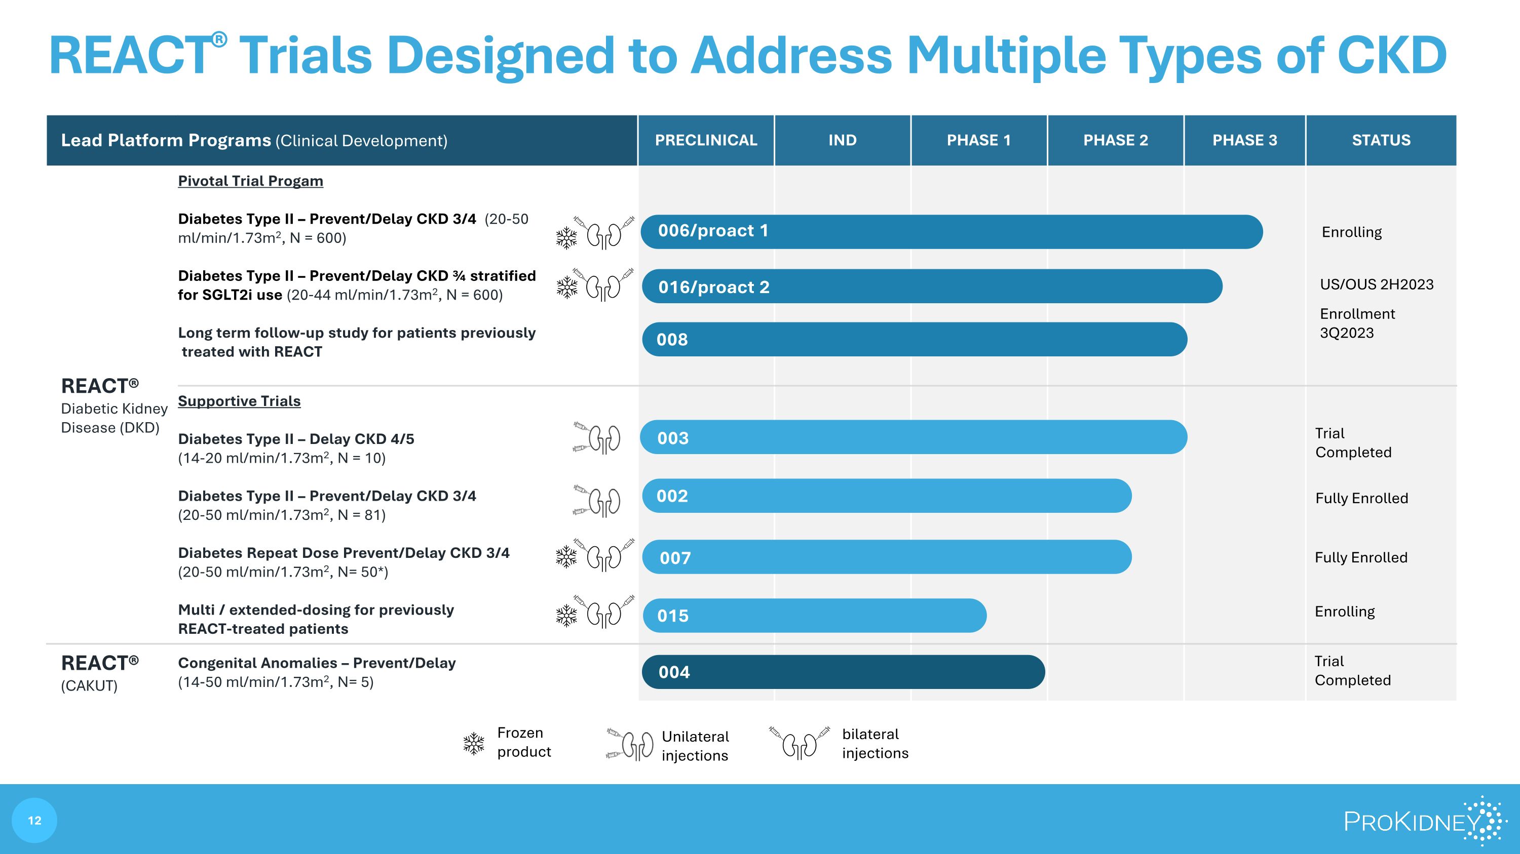Image resolution: width=1520 pixels, height=854 pixels.
Task: Select the 004 progress bar
Action: pyautogui.click(x=843, y=672)
